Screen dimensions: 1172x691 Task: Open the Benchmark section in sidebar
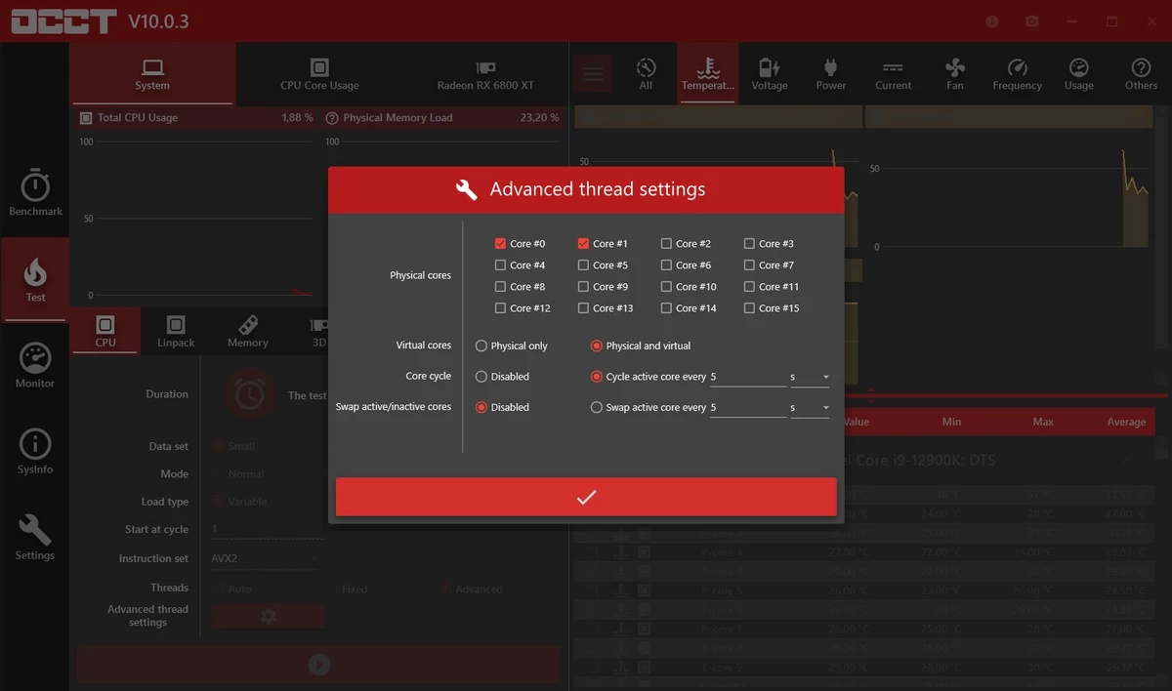pyautogui.click(x=35, y=193)
